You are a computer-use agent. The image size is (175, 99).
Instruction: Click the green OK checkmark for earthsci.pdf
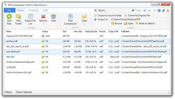(43, 41)
